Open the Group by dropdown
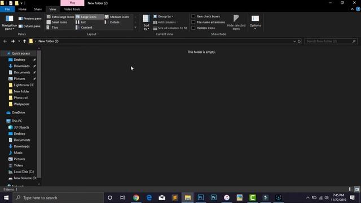This screenshot has height=203, width=361. [x=164, y=16]
